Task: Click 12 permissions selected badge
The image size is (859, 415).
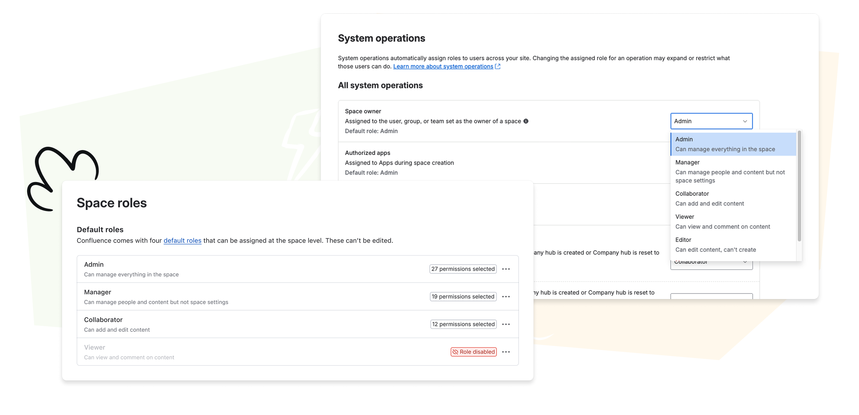Action: [463, 324]
